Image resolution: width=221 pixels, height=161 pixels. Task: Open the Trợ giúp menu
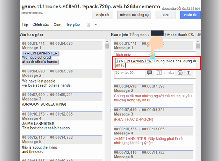73,25
